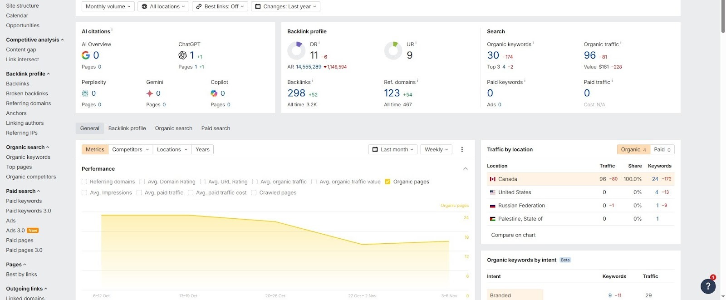Click the Copilot logo icon
This screenshot has width=726, height=300.
214,93
